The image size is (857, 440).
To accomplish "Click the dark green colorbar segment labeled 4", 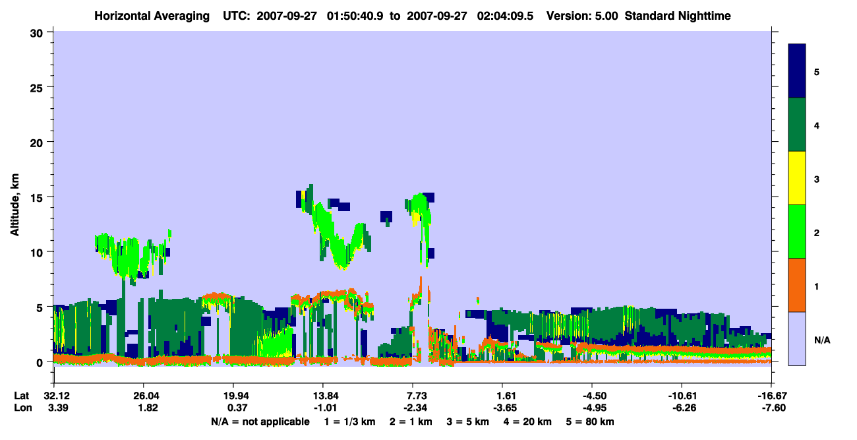I will [x=797, y=125].
